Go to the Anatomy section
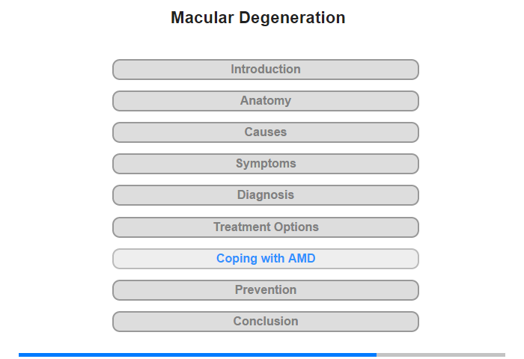 (265, 101)
